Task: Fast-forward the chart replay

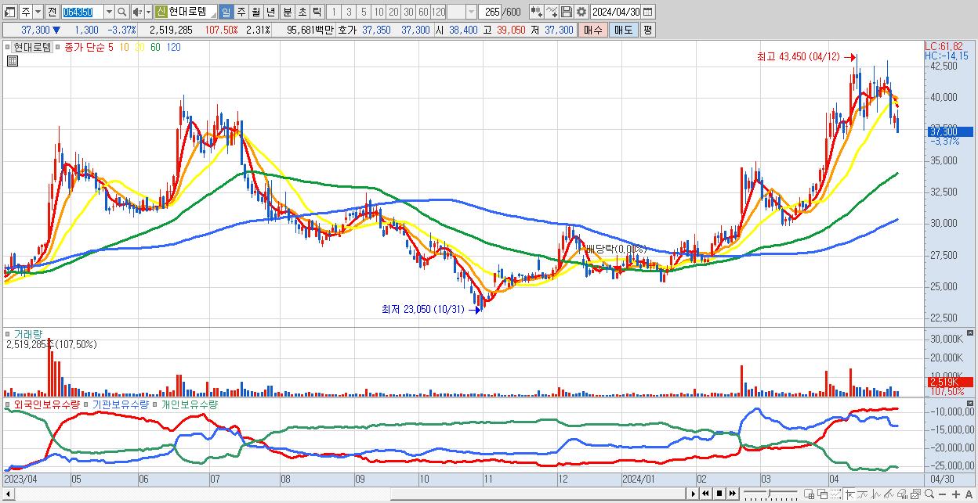Action: click(732, 494)
